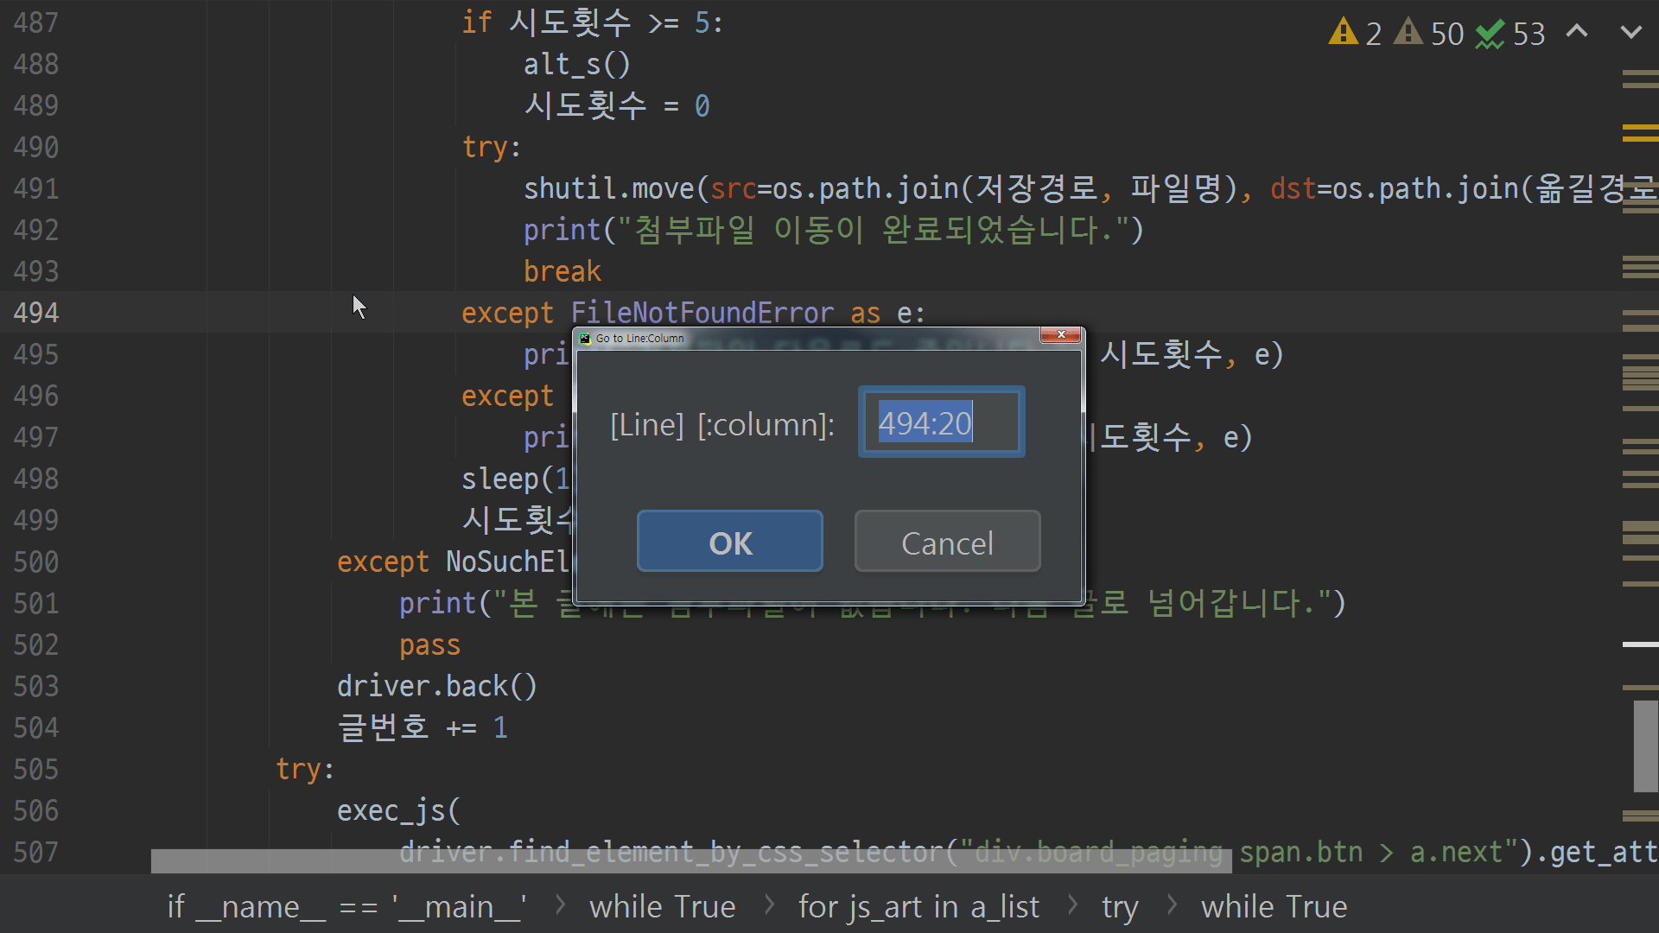Viewport: 1659px width, 933px height.
Task: Click the vertical scrollbar thumb
Action: coord(1645,745)
